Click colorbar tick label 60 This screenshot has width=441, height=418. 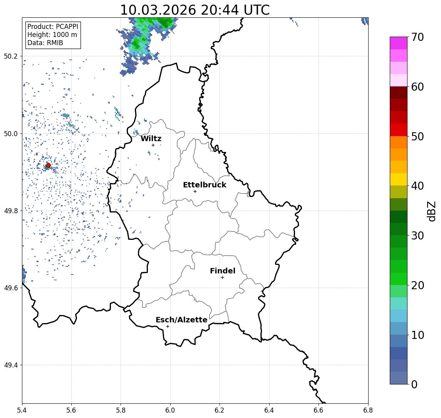[x=418, y=87]
